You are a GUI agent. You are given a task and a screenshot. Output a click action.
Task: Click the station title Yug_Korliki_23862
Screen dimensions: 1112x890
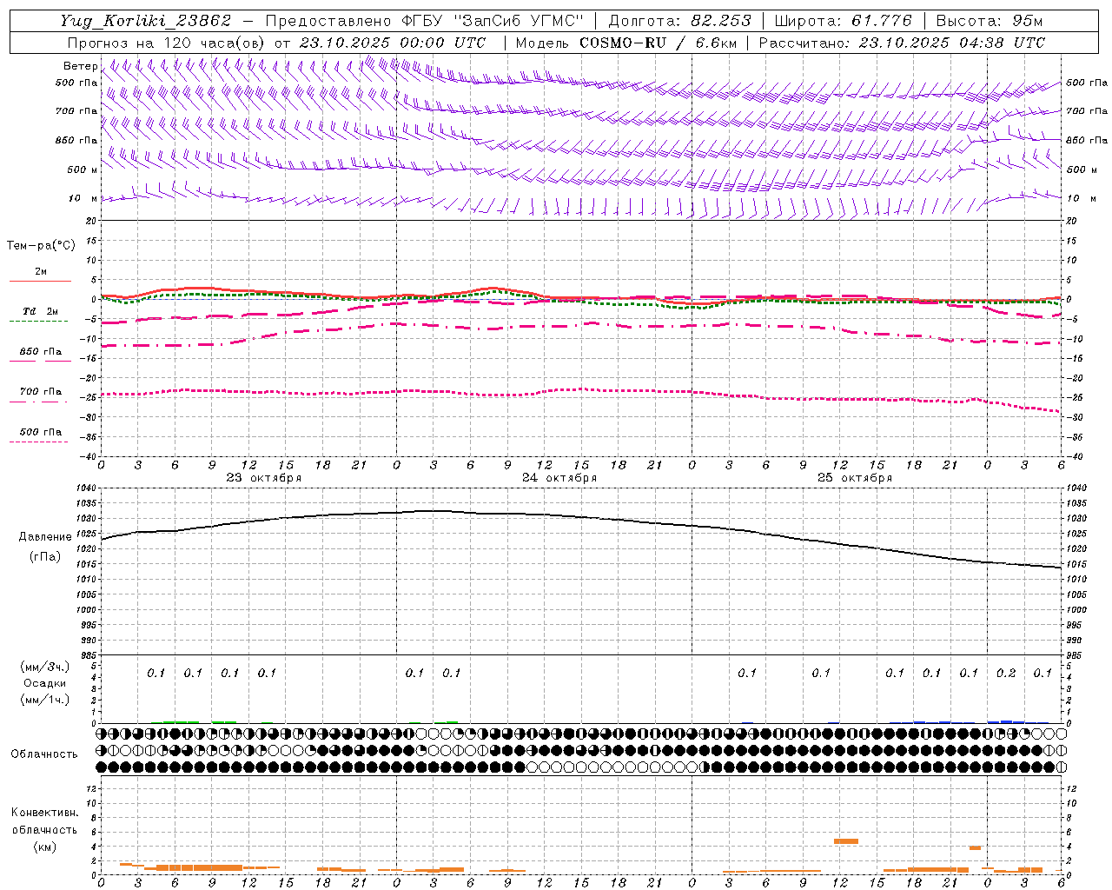coord(145,21)
